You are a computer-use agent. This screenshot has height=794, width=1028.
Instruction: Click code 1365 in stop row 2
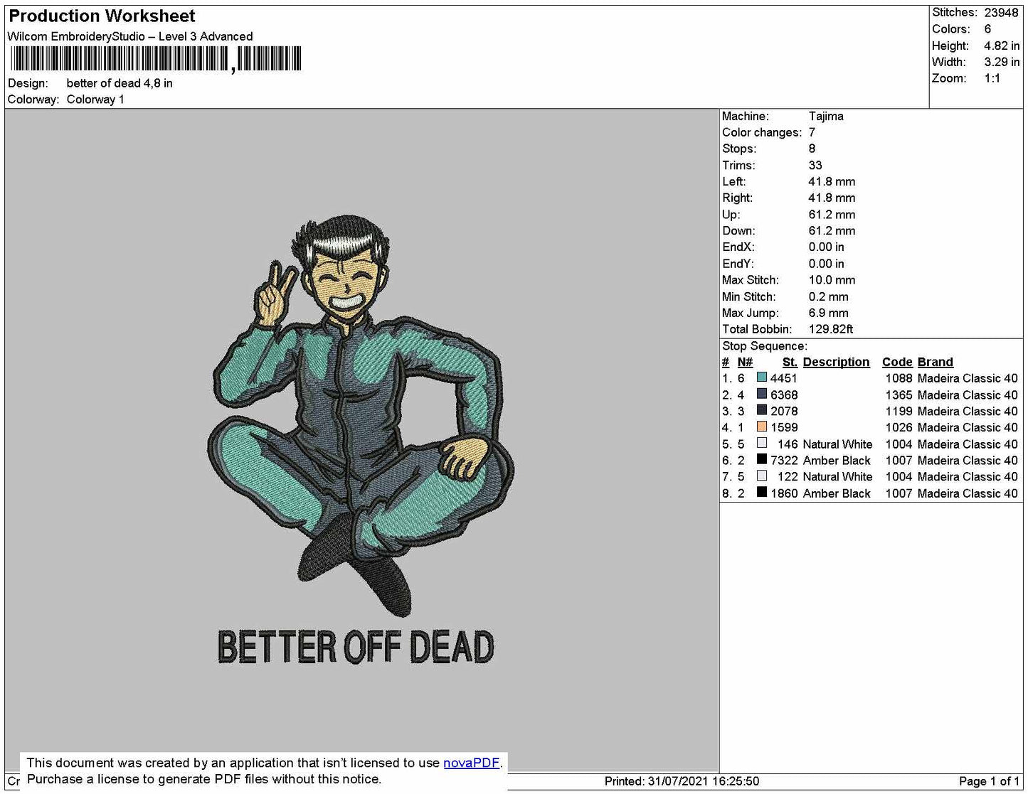[x=899, y=395]
